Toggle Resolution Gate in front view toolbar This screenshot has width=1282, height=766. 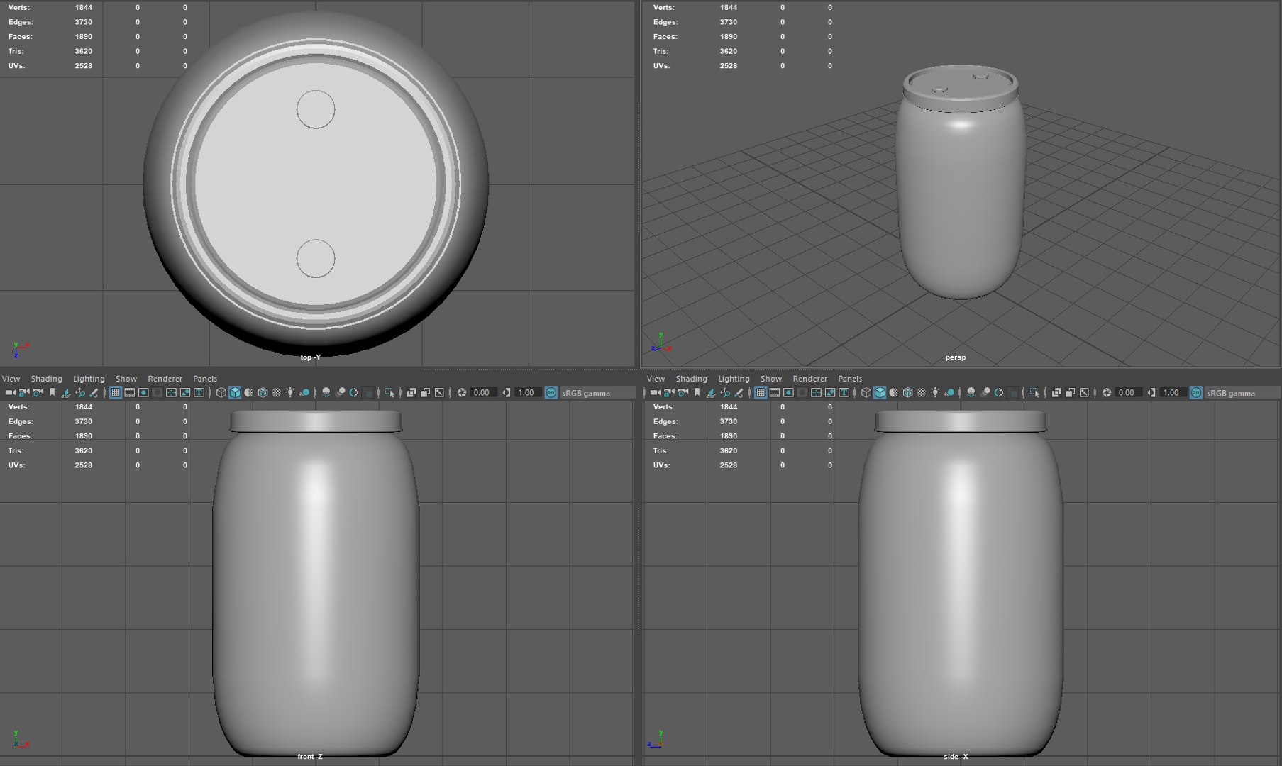click(143, 392)
